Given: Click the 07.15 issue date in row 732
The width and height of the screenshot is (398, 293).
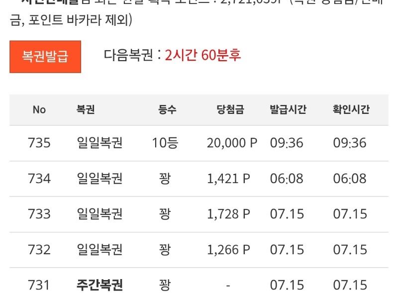Looking at the screenshot, I should tap(287, 250).
